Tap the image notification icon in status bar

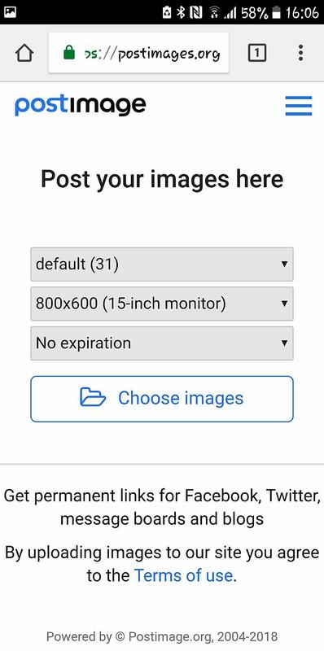9,12
